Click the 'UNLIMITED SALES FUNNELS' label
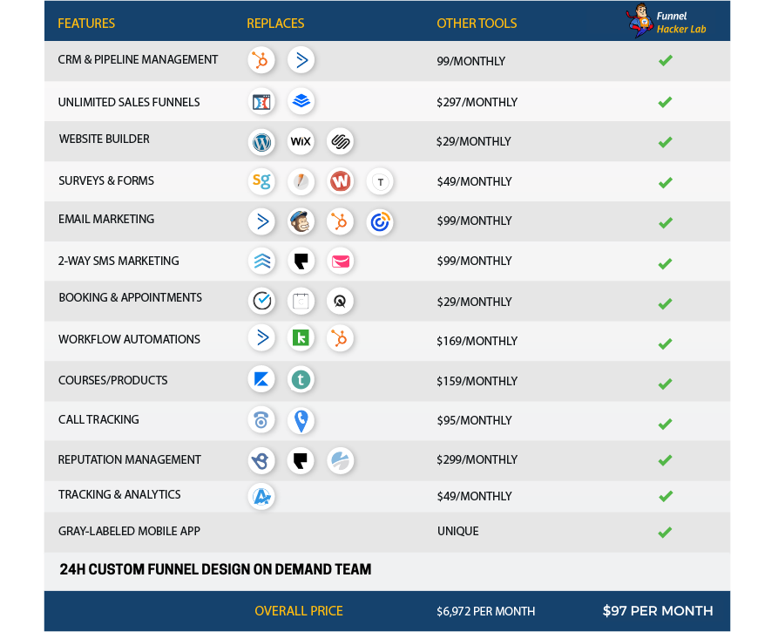The width and height of the screenshot is (758, 632). [129, 102]
